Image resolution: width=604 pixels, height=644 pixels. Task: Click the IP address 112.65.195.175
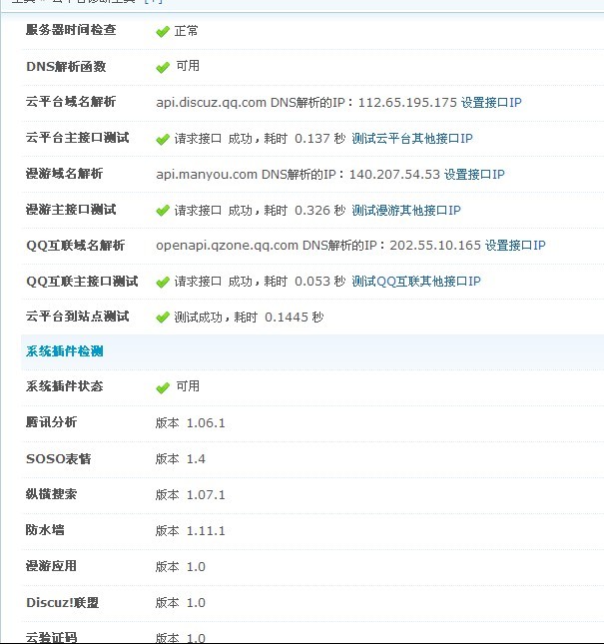(407, 102)
